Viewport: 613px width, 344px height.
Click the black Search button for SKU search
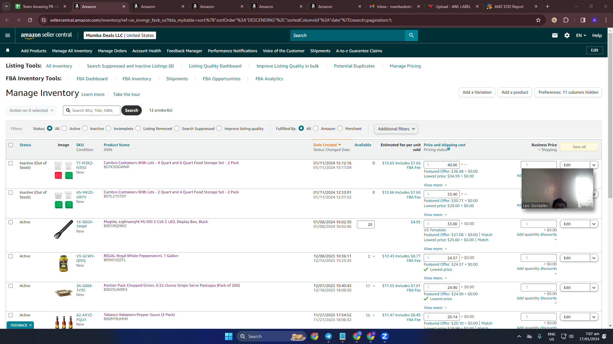tap(132, 110)
